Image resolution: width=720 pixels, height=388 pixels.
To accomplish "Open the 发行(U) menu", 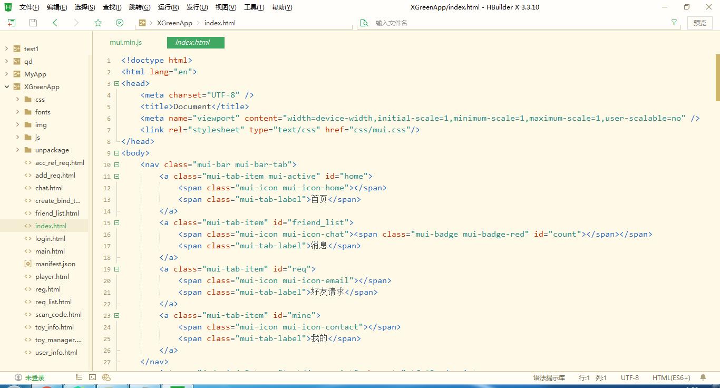I will pyautogui.click(x=197, y=7).
